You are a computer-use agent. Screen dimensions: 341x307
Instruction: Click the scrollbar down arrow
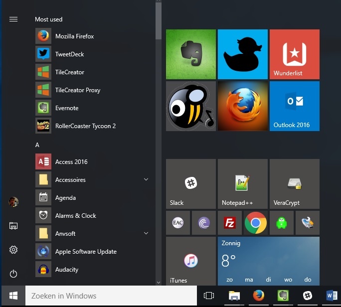pos(159,283)
